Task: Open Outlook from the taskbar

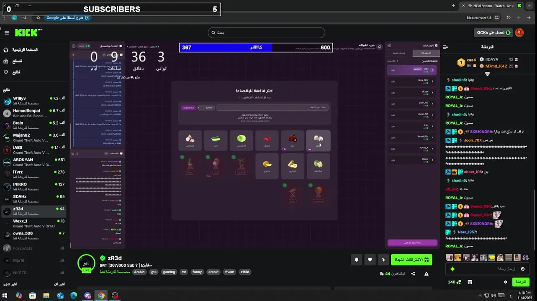Action: click(60, 296)
